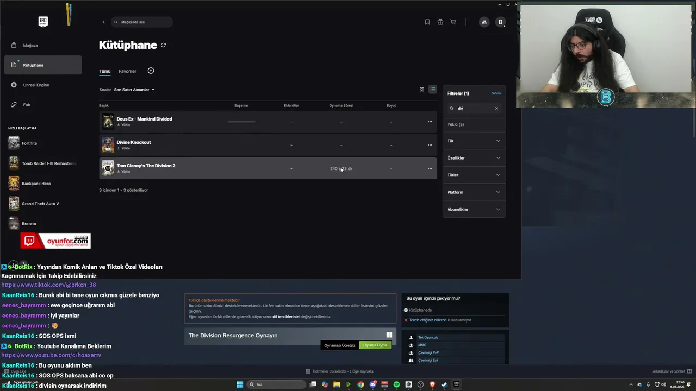Launch Brotato from quick launch
This screenshot has width=696, height=391.
(x=42, y=224)
